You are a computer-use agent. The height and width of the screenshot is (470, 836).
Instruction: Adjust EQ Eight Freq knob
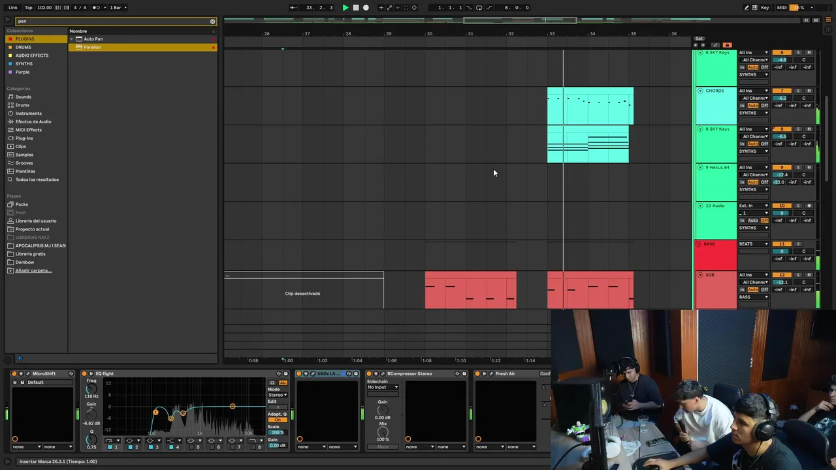tap(91, 388)
